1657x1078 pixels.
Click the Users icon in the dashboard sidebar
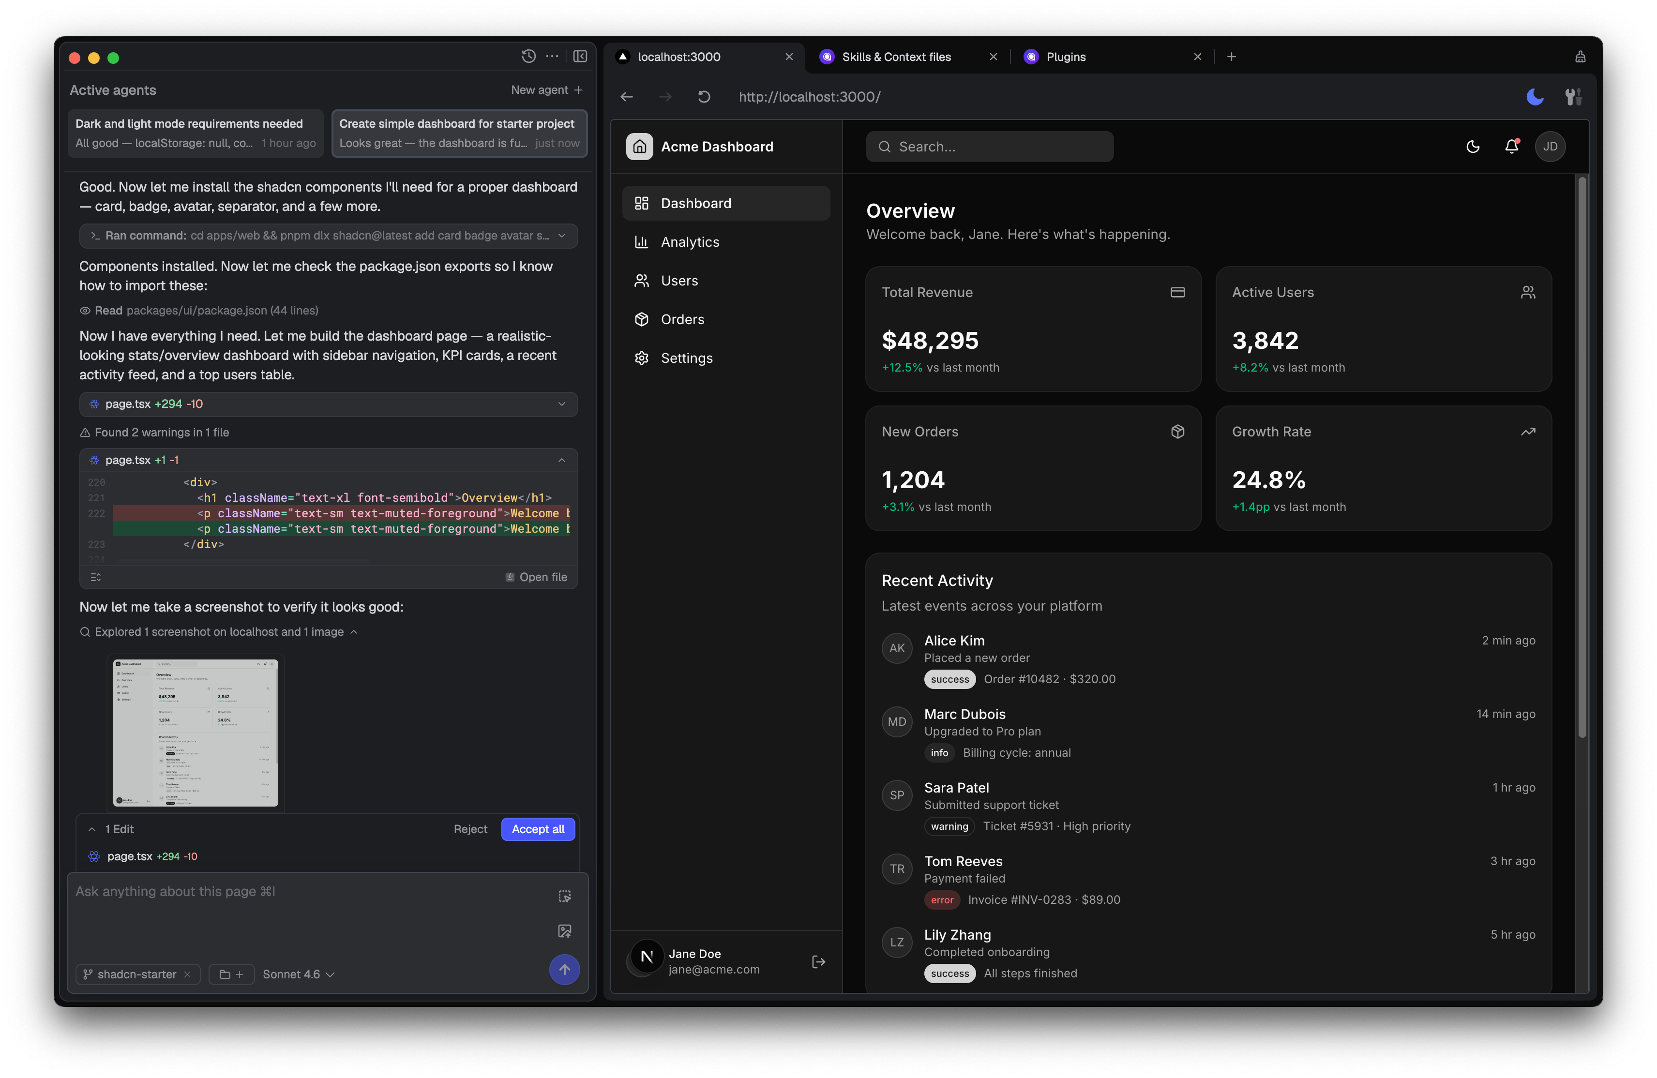[x=642, y=280]
